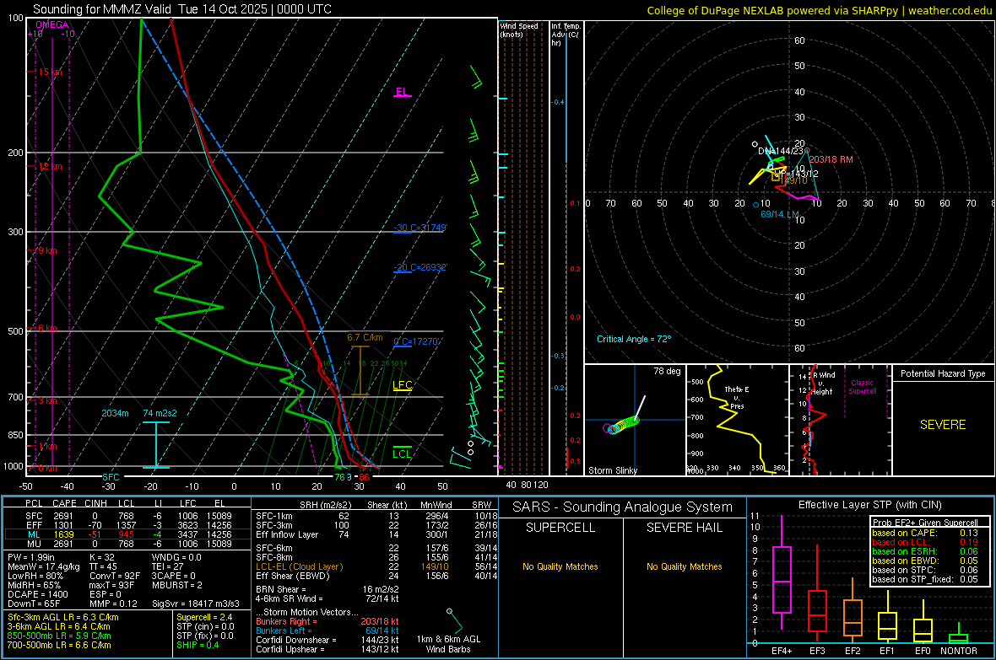Click the 'based on CAPE:' probability row
Viewport: 996px width, 660px height.
pos(925,533)
